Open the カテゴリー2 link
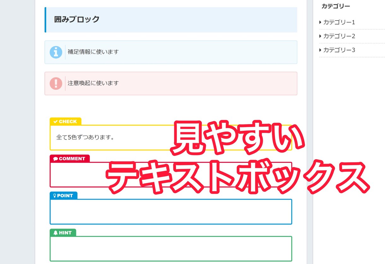Image resolution: width=385 pixels, height=264 pixels. point(339,36)
